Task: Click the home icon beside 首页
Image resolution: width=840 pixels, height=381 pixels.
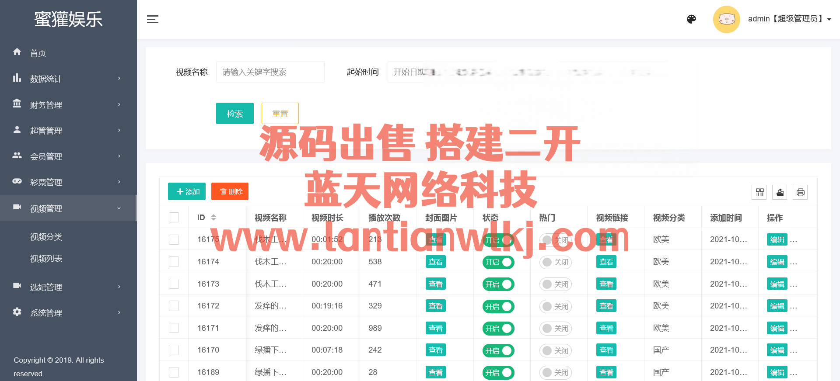Action: point(17,52)
